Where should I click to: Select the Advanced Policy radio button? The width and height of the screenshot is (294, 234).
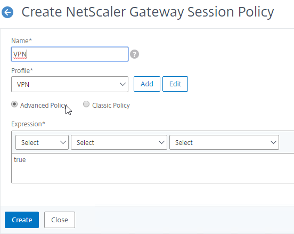click(14, 104)
